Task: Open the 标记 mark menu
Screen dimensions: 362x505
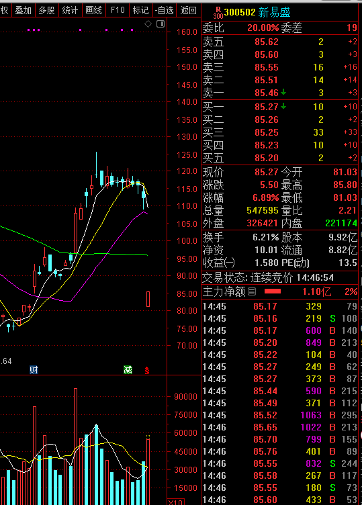Action: pyautogui.click(x=141, y=10)
